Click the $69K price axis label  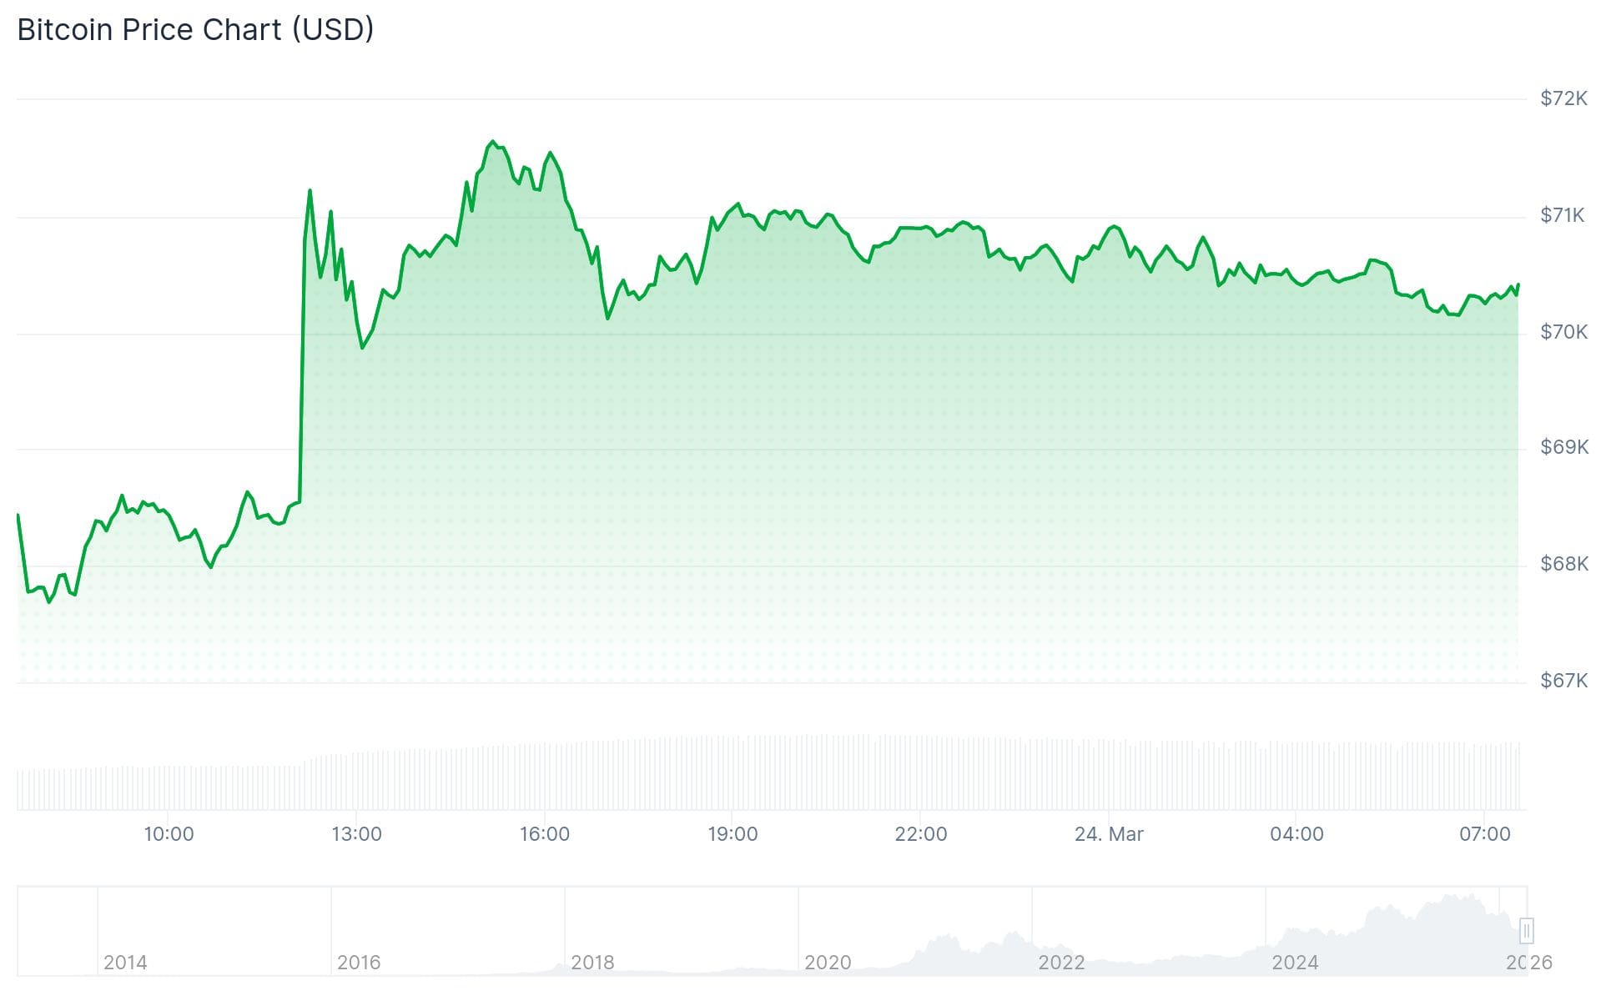coord(1563,448)
